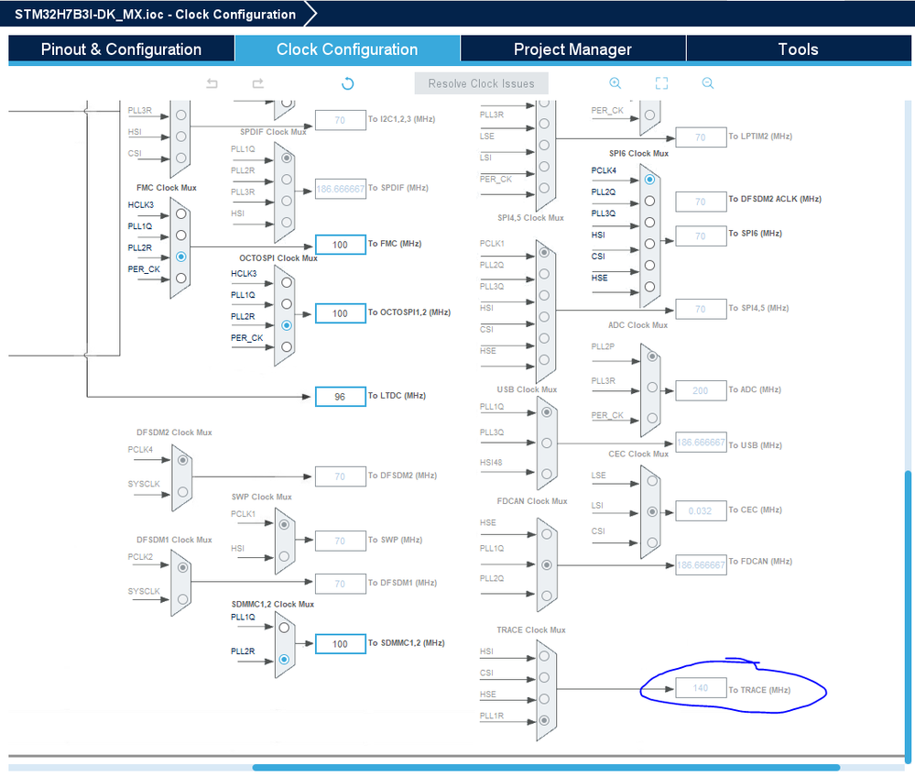Select PLL3Q in SPI6 Clock Mux
The height and width of the screenshot is (777, 915).
click(x=649, y=223)
